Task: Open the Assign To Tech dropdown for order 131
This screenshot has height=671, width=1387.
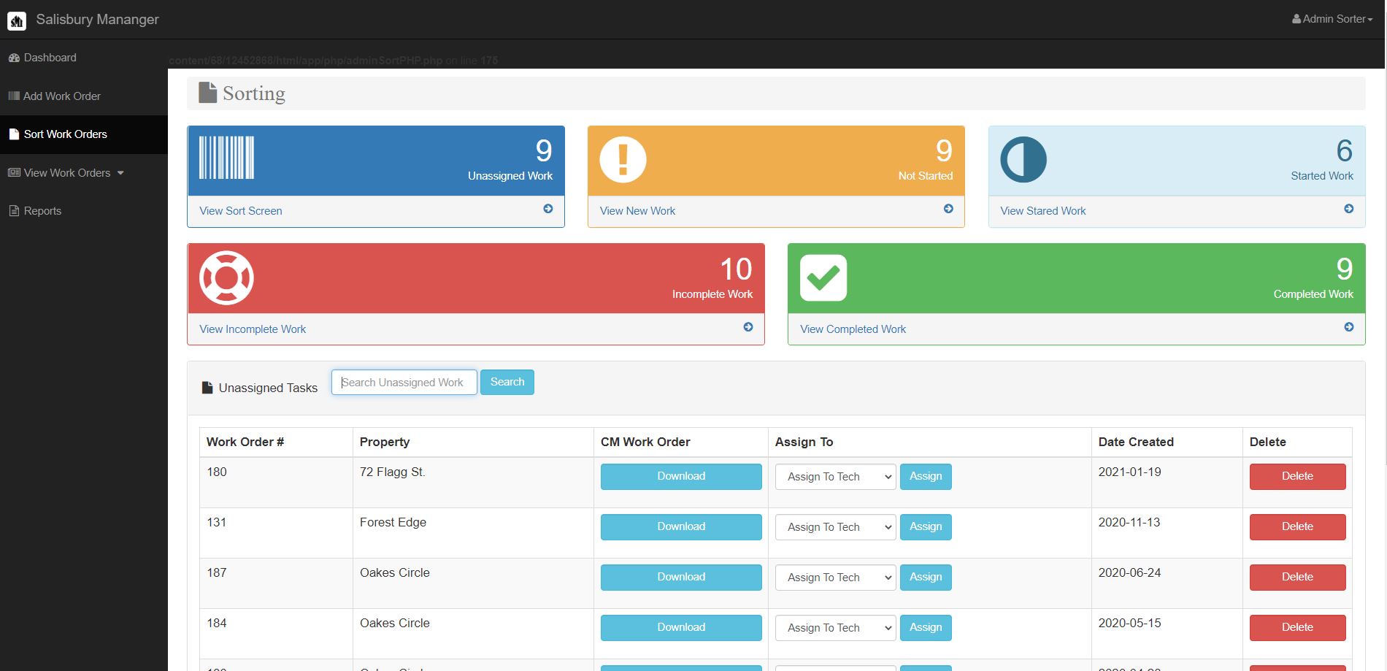Action: (x=835, y=526)
